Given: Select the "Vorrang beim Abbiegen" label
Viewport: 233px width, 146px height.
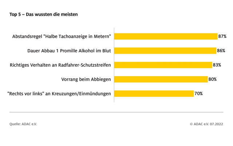Looking at the screenshot, I should point(86,79).
